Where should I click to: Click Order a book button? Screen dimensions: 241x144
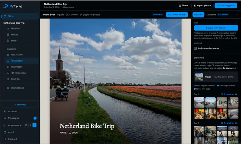[177, 14]
